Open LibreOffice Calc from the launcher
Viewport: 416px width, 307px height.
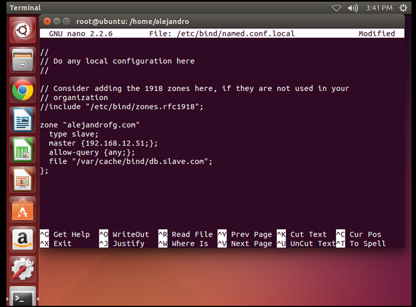tap(22, 150)
